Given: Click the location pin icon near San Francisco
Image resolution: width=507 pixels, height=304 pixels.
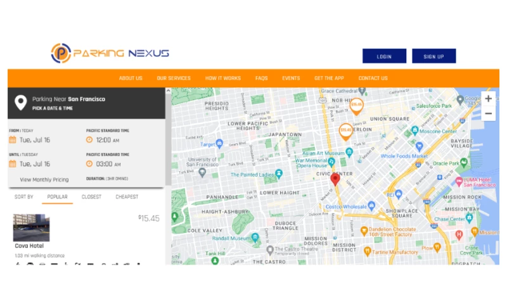Looking at the screenshot, I should coord(21,103).
